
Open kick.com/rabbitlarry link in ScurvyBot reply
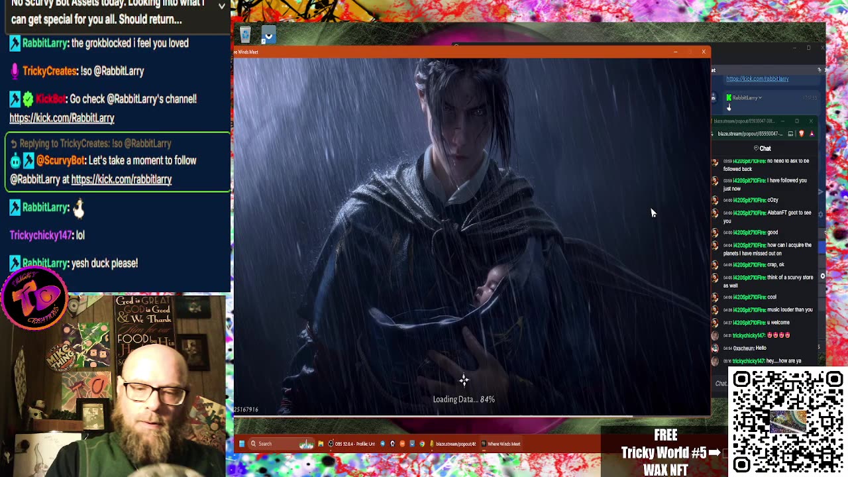coord(121,180)
